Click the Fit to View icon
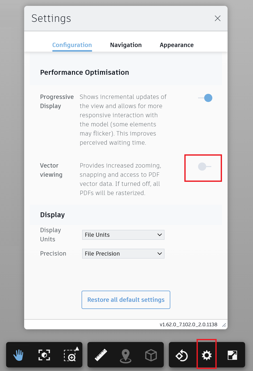The width and height of the screenshot is (253, 371). (44, 355)
